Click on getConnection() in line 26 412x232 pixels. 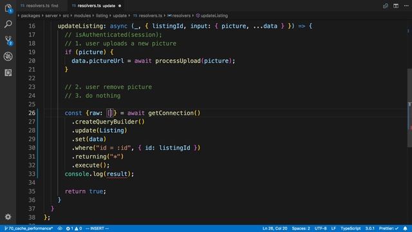point(174,113)
